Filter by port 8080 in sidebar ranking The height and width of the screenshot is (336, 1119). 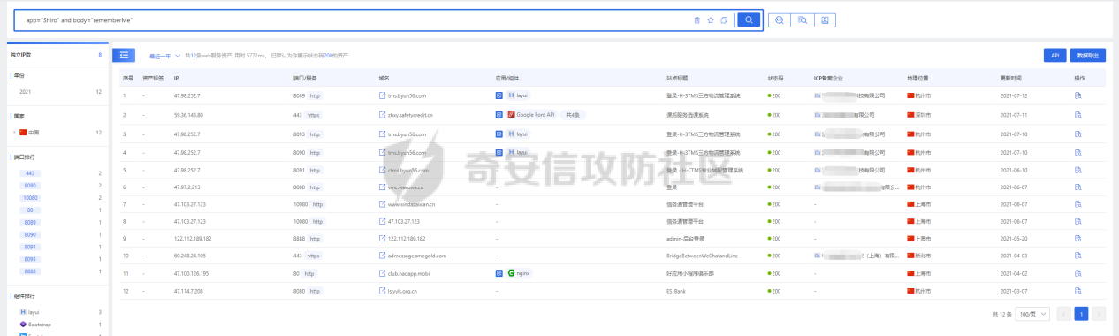(x=30, y=186)
